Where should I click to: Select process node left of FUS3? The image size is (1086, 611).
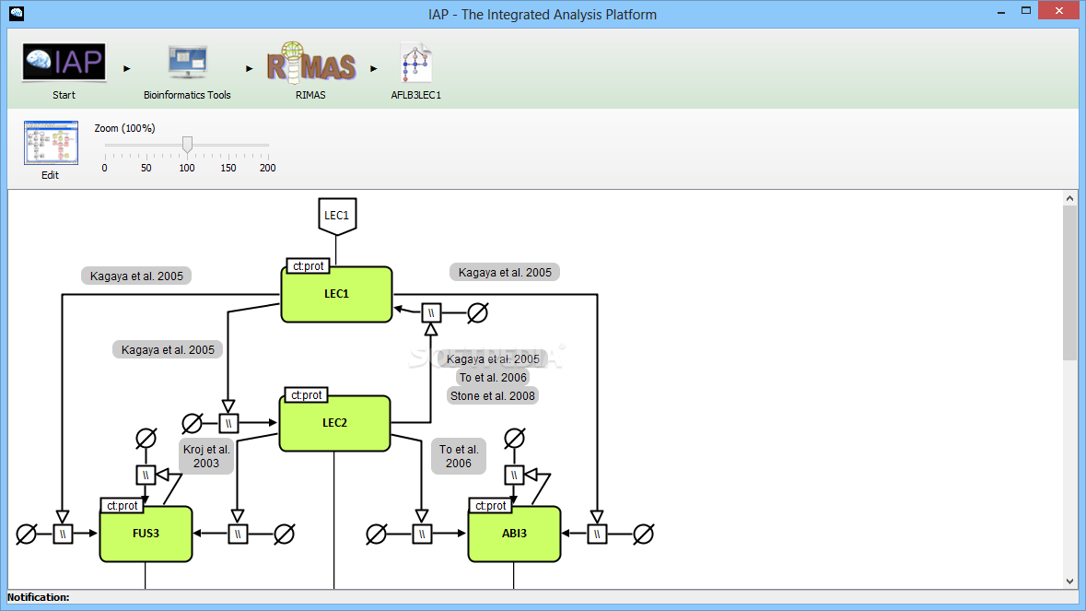pyautogui.click(x=63, y=535)
